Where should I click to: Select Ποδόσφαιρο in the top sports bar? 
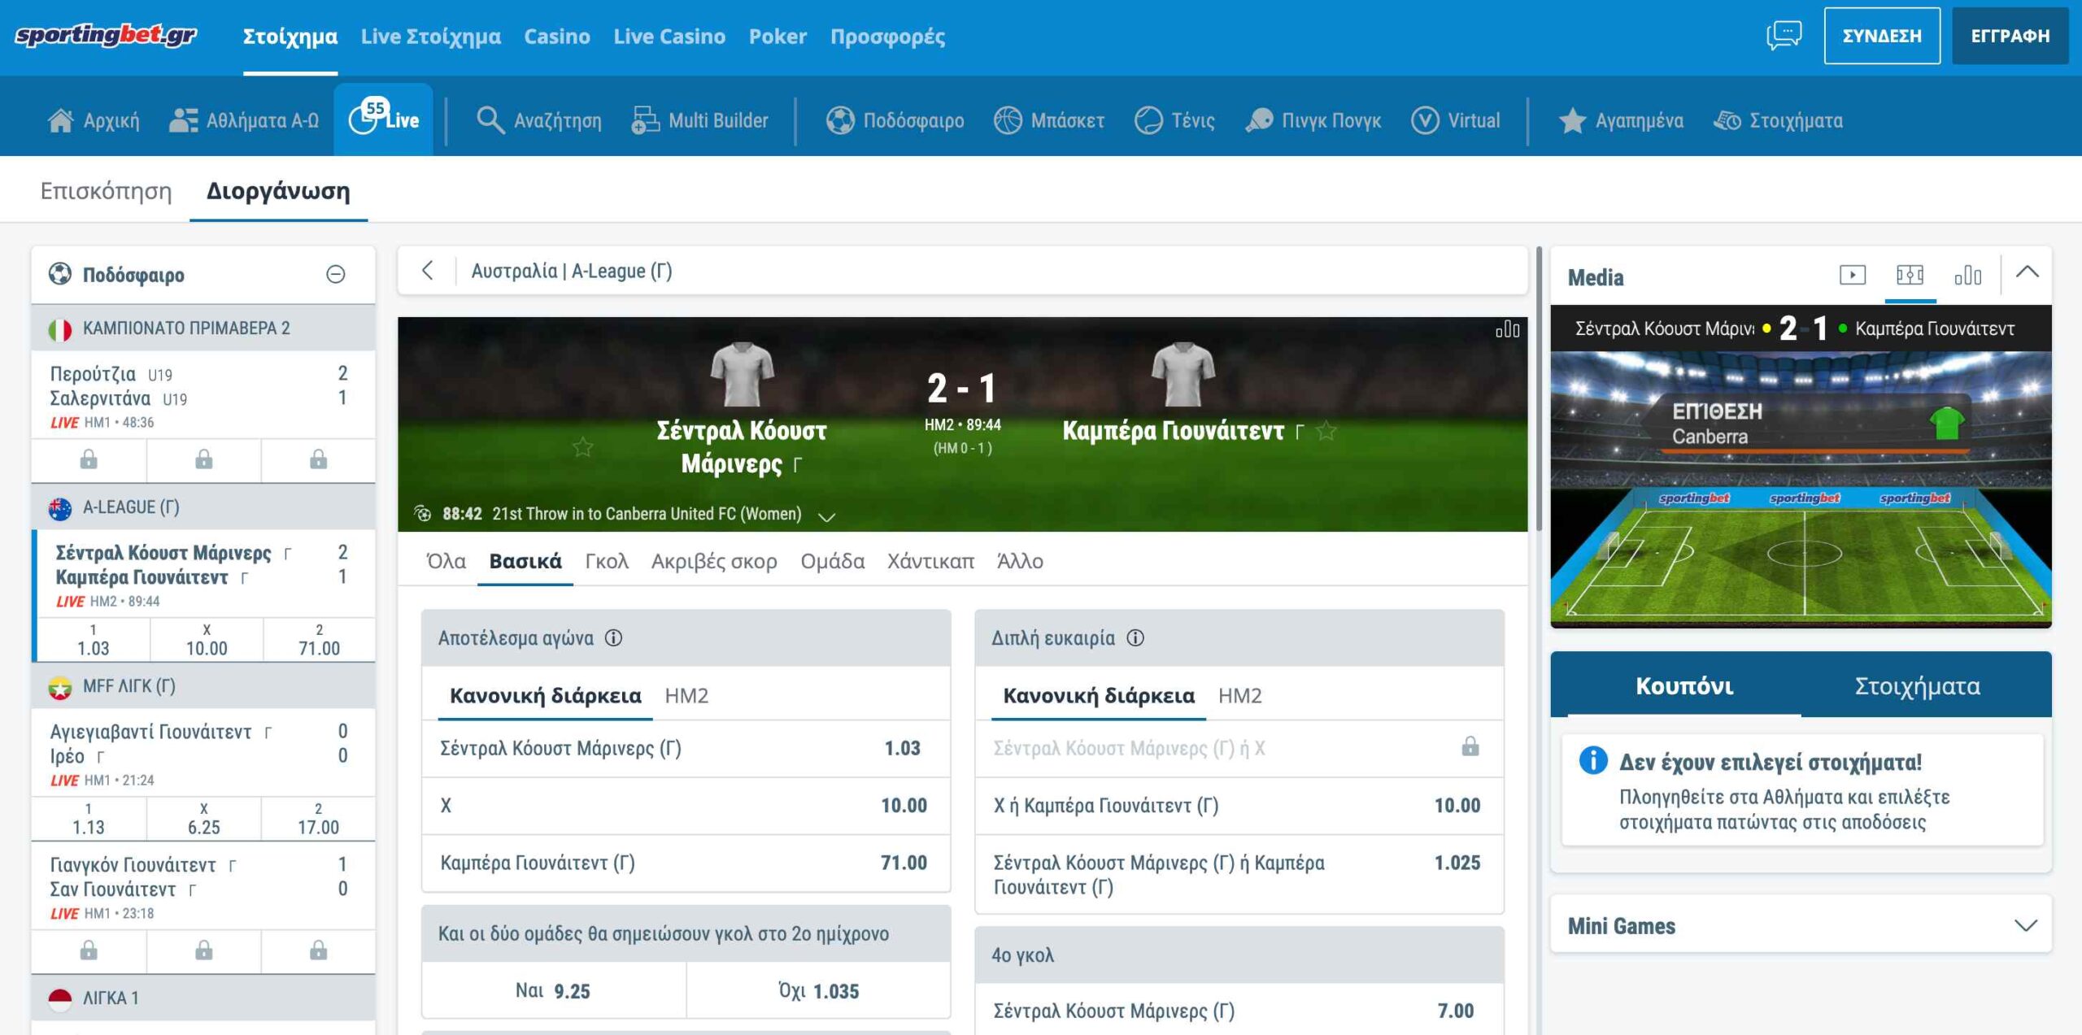tap(895, 120)
